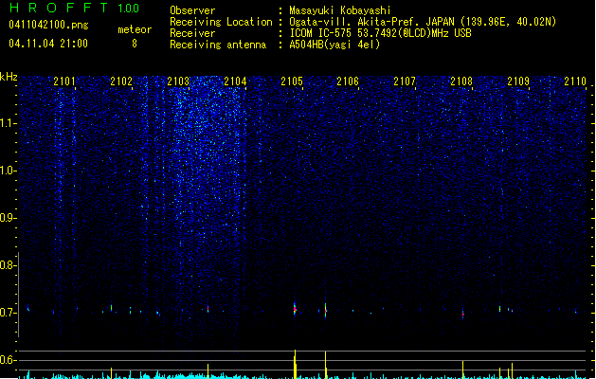Click the Receiving Location label
Viewport: 596px width, 379px height.
pos(221,22)
